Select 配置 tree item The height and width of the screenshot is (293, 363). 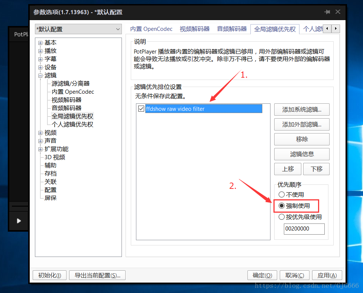[51, 190]
